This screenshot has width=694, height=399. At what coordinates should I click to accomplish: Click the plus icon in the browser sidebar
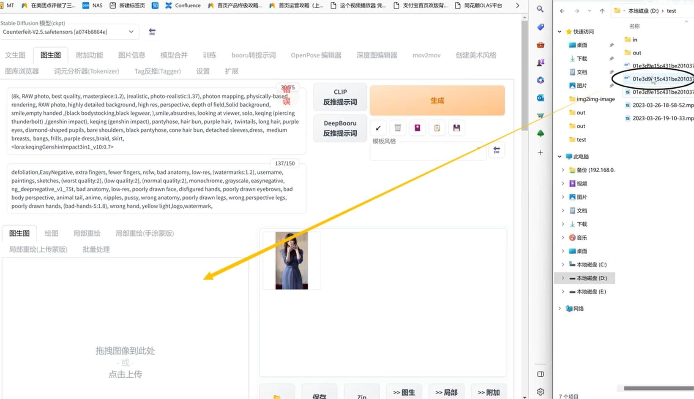[x=540, y=152]
